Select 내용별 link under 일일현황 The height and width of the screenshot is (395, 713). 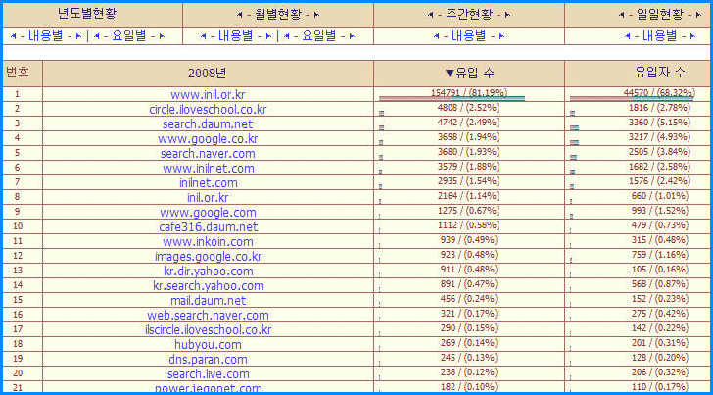pos(660,36)
